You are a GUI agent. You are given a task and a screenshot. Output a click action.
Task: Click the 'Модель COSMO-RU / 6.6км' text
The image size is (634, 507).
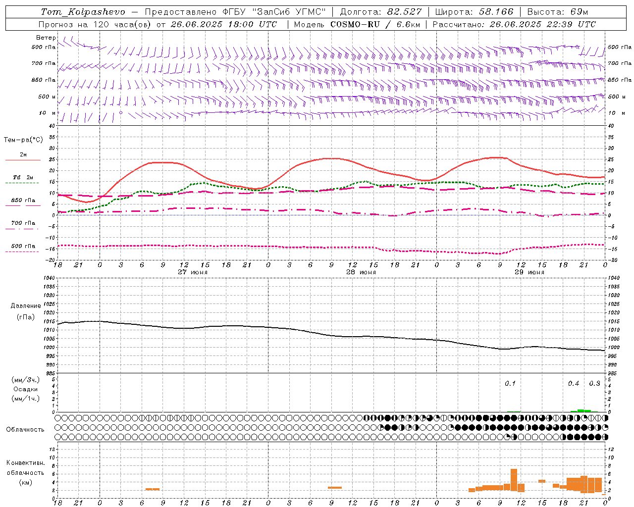tap(357, 24)
